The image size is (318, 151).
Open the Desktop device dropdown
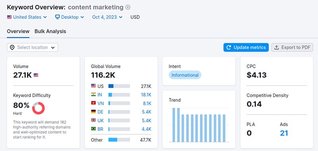click(70, 17)
